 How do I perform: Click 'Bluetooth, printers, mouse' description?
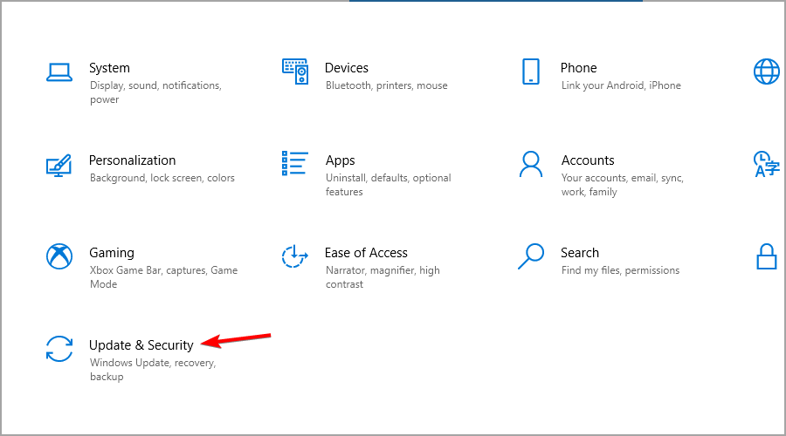[387, 85]
